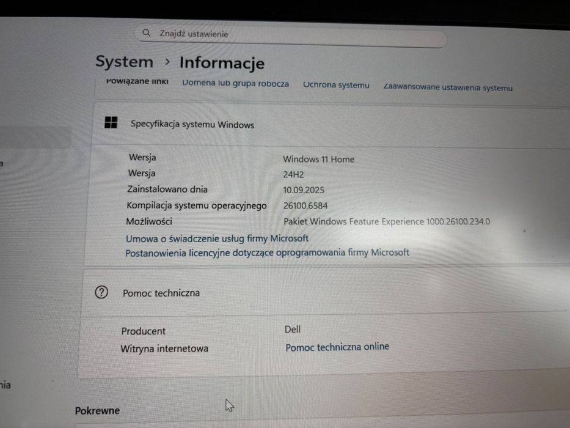Focus the 'Znajdź ustawienie' search field

(291, 35)
